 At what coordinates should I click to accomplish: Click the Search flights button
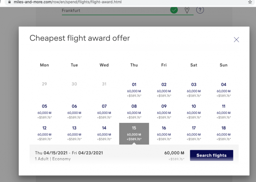pyautogui.click(x=211, y=155)
